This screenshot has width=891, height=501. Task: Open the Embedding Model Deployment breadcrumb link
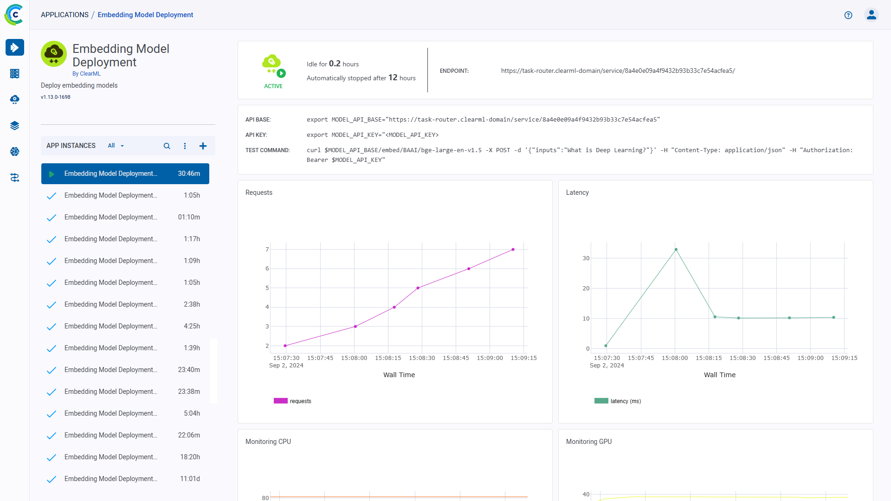145,14
